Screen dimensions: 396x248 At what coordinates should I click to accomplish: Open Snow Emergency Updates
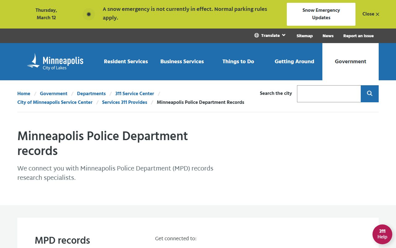[321, 14]
